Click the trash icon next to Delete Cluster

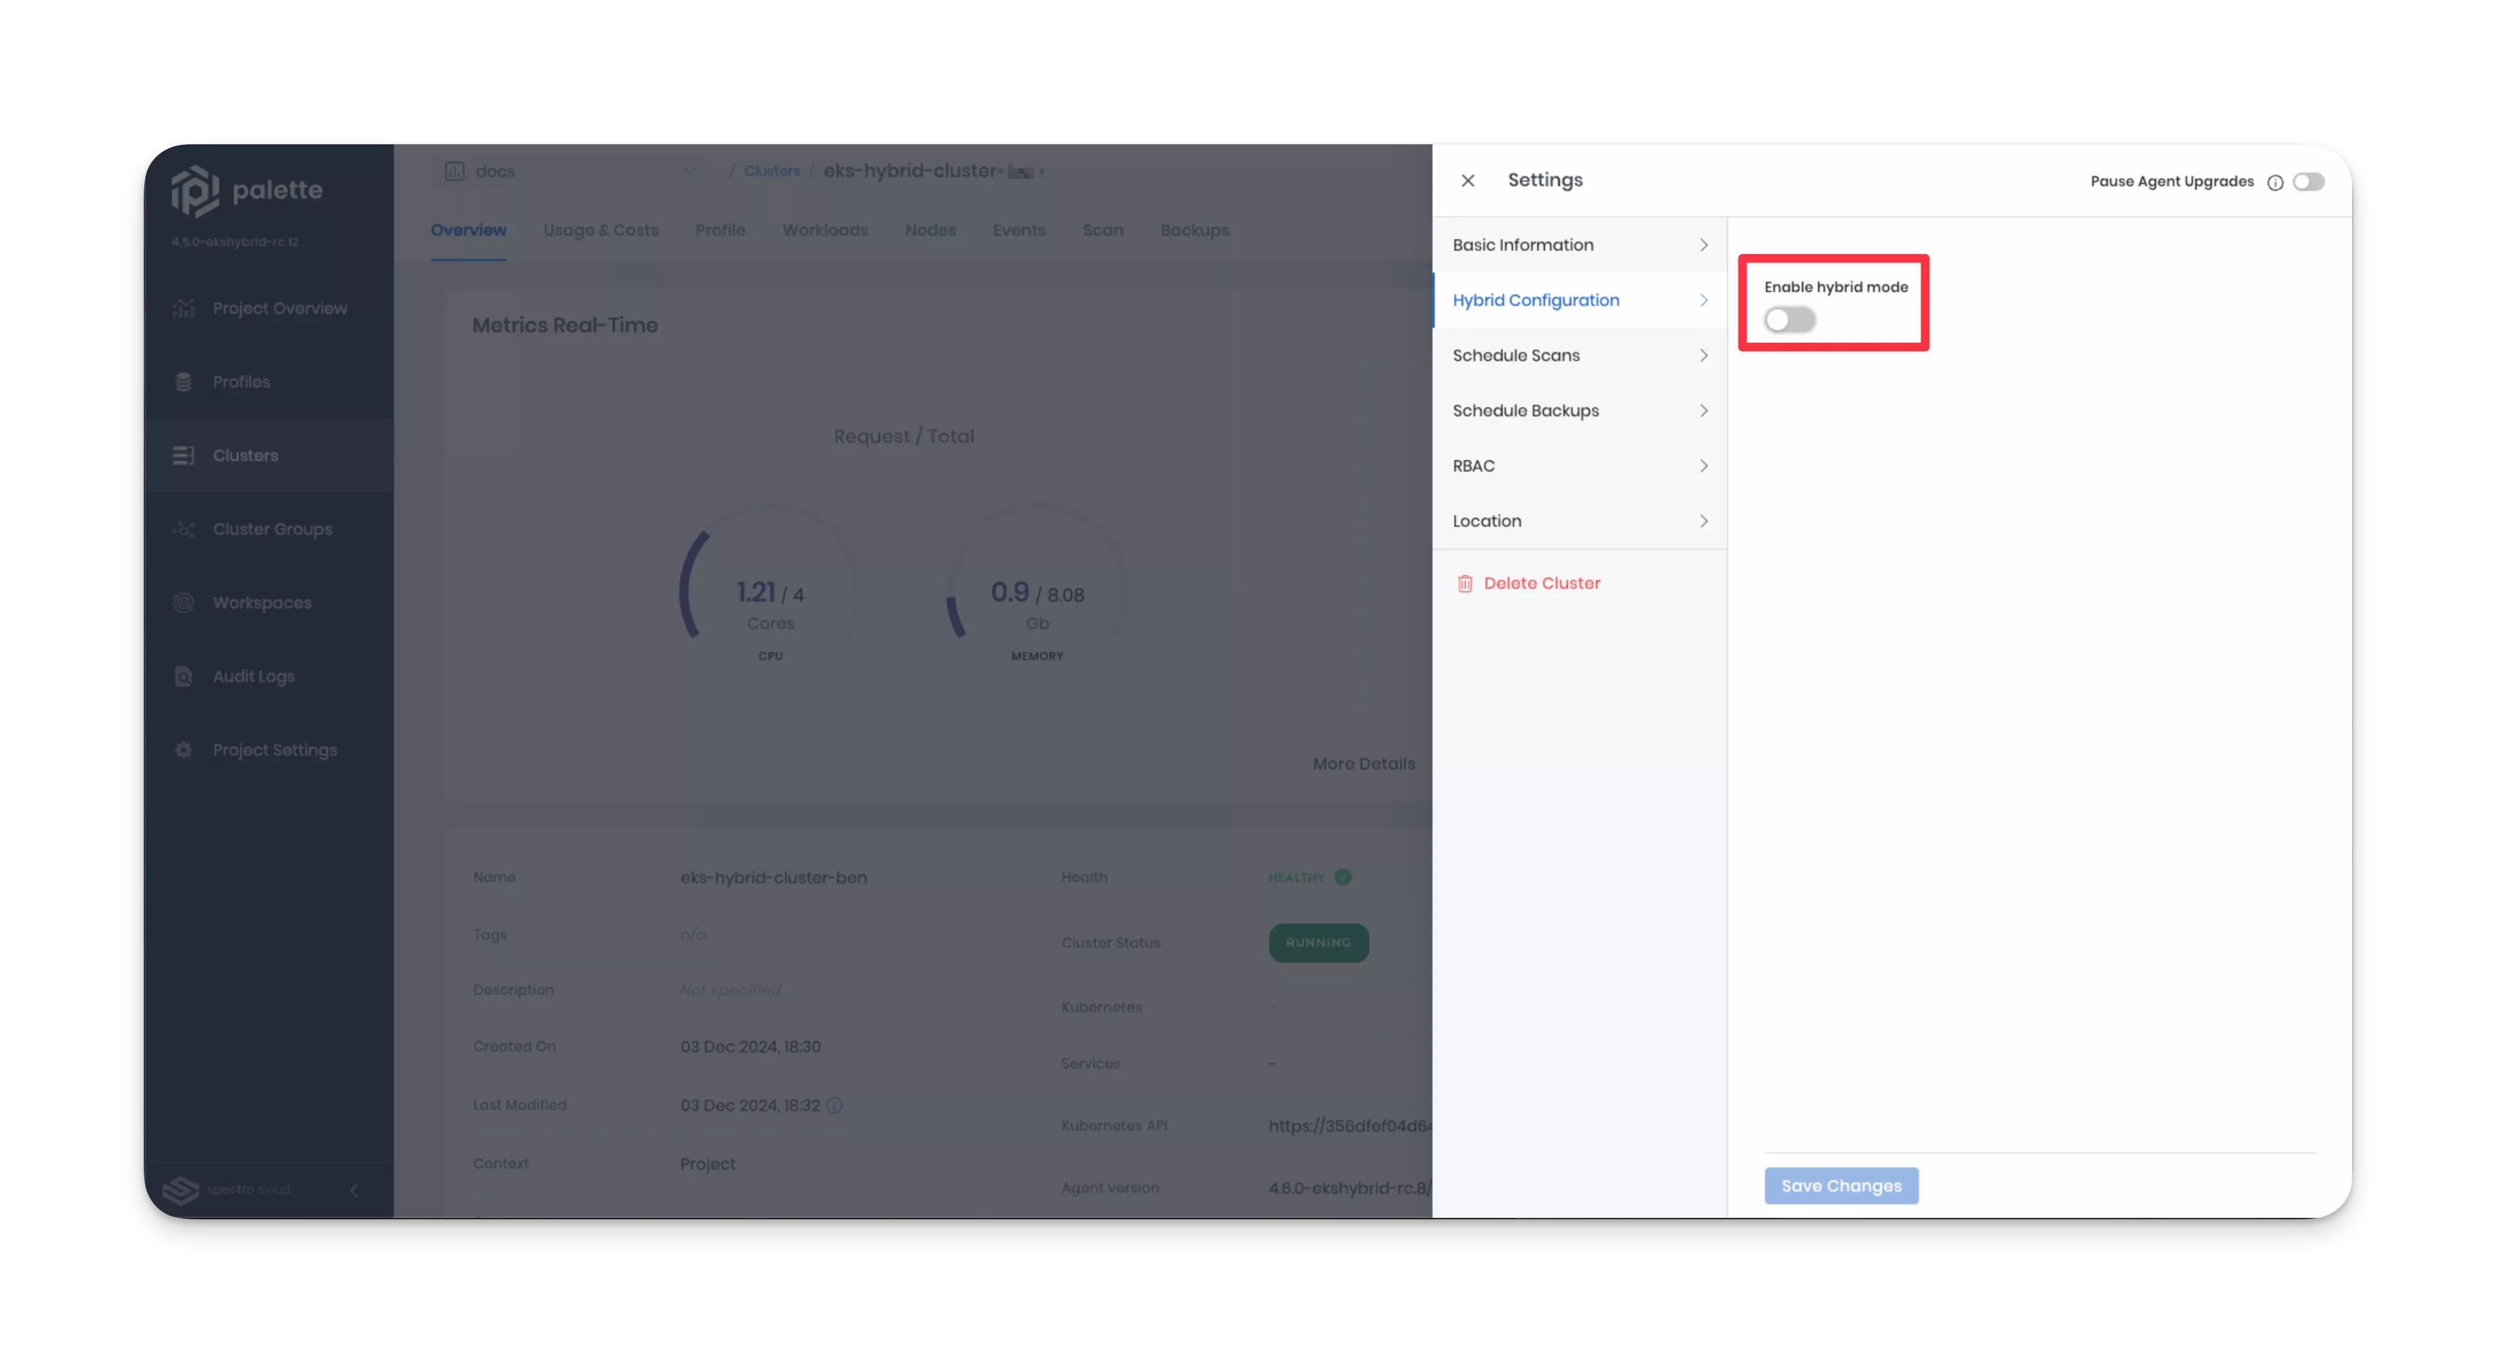1465,583
